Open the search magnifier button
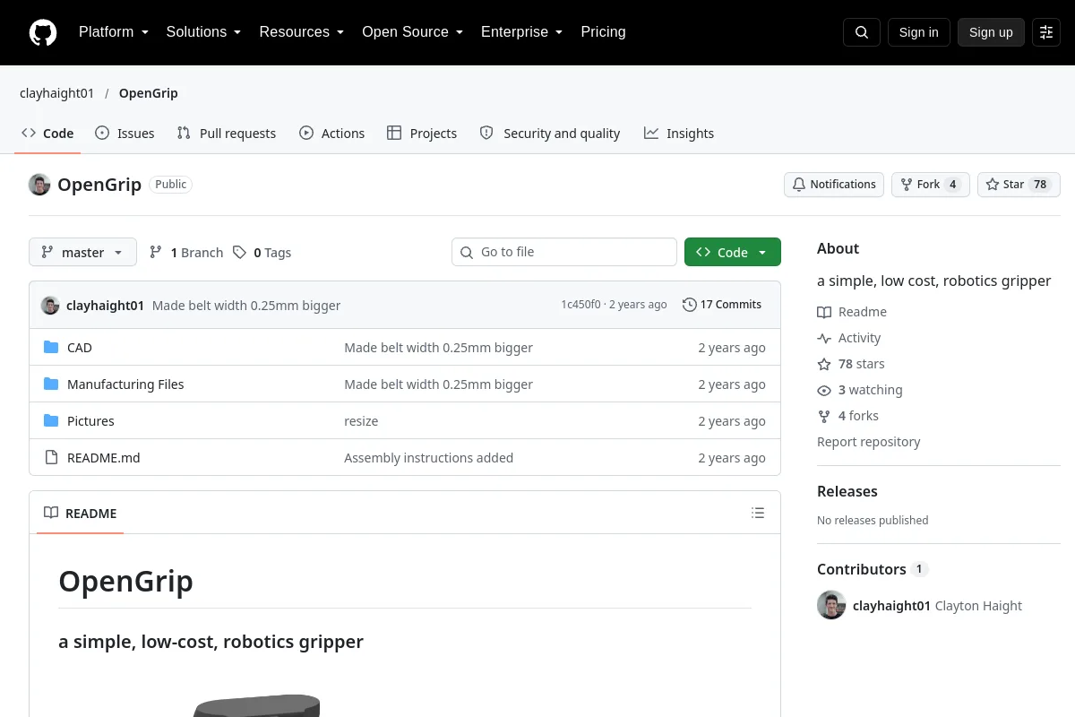Image resolution: width=1075 pixels, height=717 pixels. pyautogui.click(x=862, y=32)
